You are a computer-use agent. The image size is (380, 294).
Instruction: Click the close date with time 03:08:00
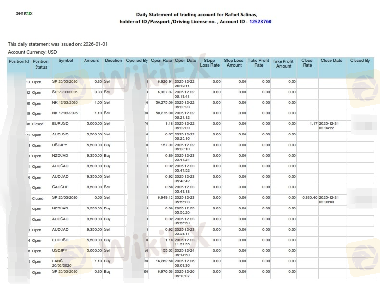tap(332, 200)
